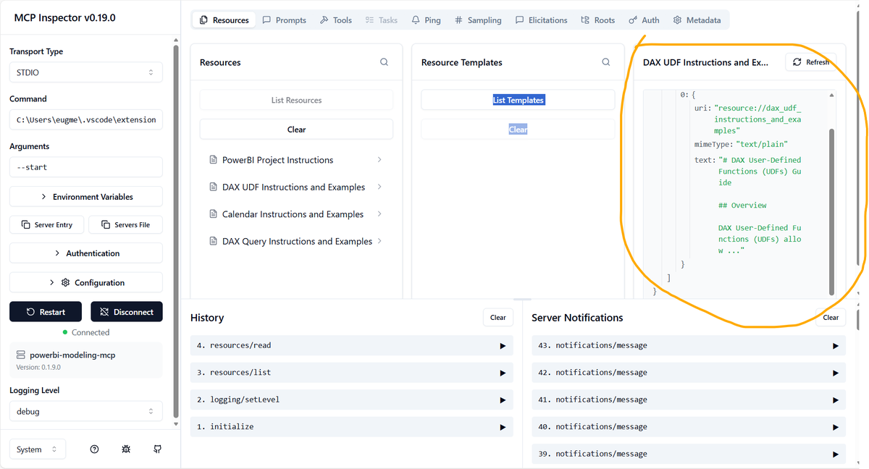Expand notification 39 message
869x469 pixels.
coord(688,454)
